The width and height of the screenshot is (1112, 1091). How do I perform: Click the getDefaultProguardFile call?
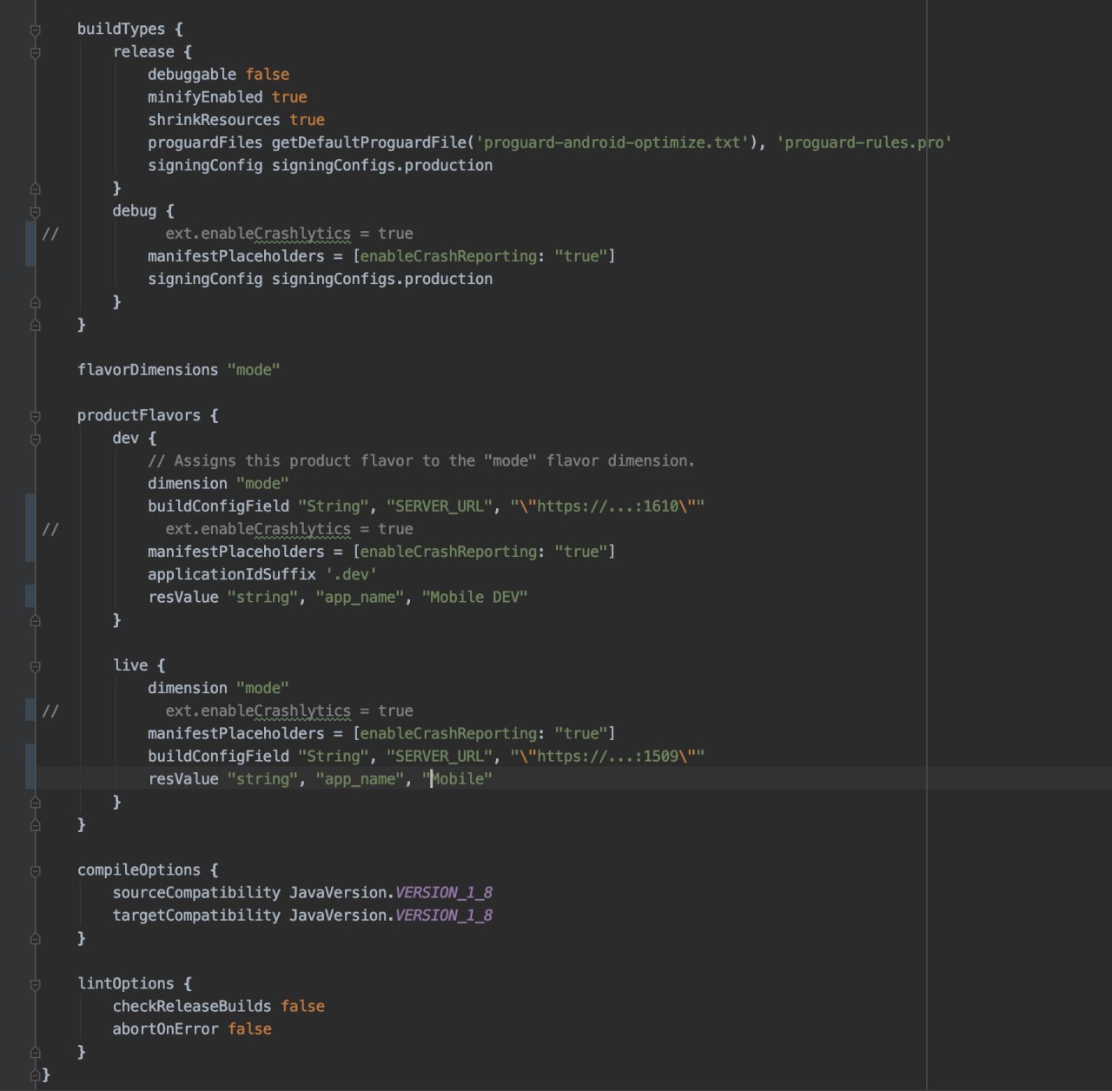(369, 142)
